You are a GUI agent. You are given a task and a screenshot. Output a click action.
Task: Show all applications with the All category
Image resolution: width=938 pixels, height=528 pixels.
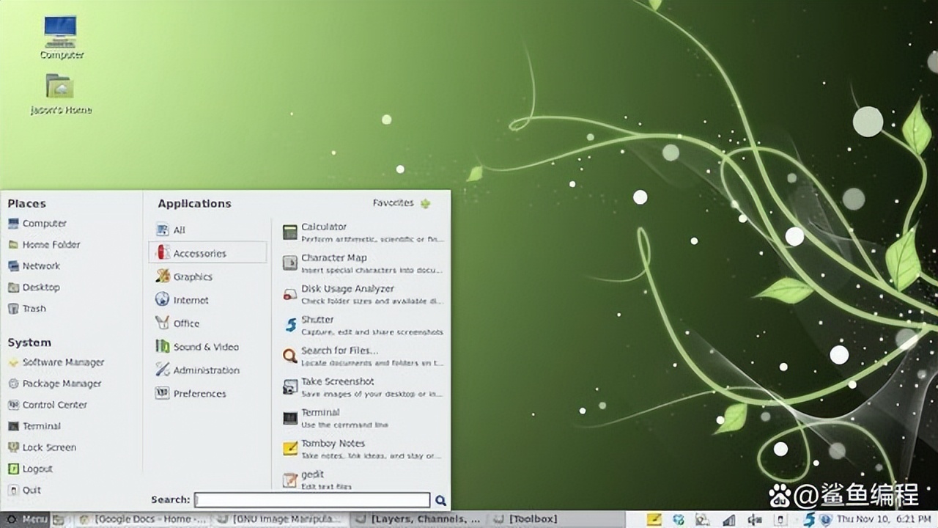click(178, 230)
